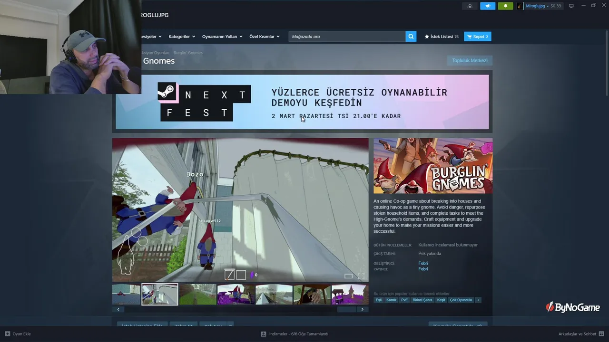Select the fourth thumbnail with purple ground
The height and width of the screenshot is (342, 609).
pyautogui.click(x=236, y=294)
